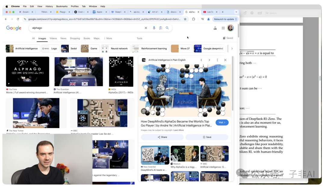Click the image preview panel scrollbar
325x187 pixels.
pos(233,83)
